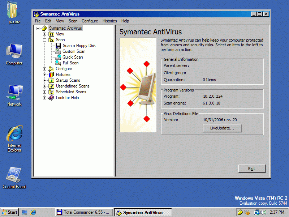Click program version value 10.2.0.224
Screen dimensions: 289x217
pos(213,96)
